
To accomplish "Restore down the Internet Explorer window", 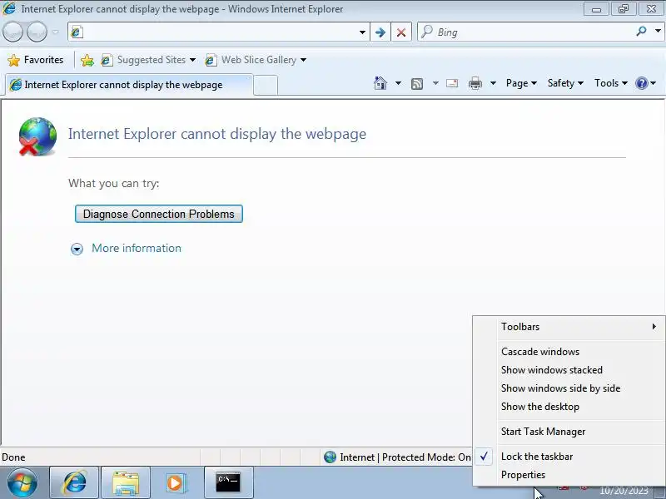I will (623, 9).
